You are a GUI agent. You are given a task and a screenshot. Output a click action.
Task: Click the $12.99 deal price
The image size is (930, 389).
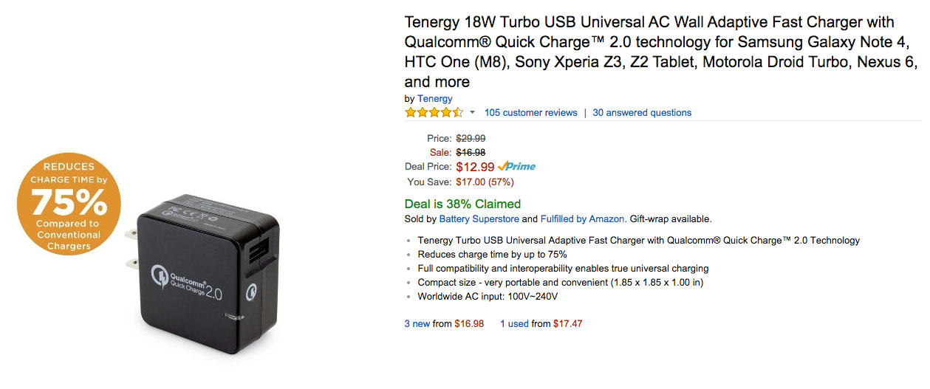[x=475, y=167]
